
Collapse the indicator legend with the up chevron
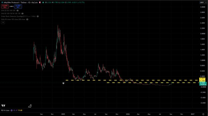pos(3,22)
